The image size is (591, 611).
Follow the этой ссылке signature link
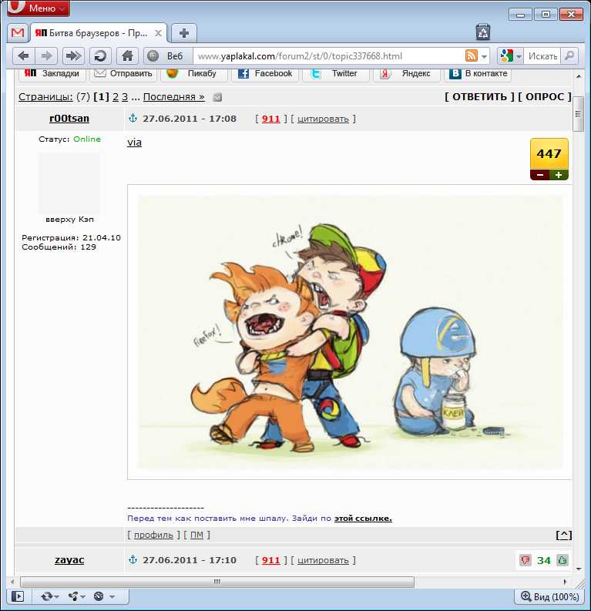pos(363,519)
